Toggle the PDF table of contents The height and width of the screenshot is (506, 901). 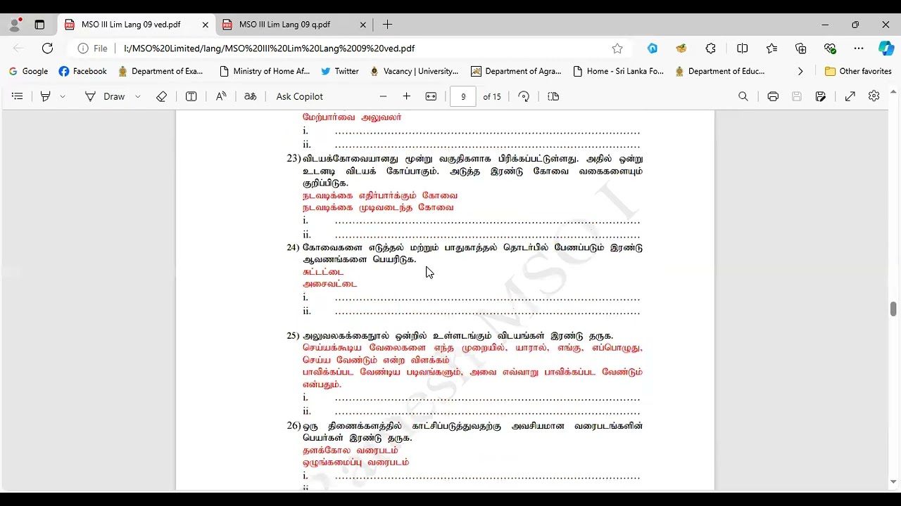(x=18, y=96)
